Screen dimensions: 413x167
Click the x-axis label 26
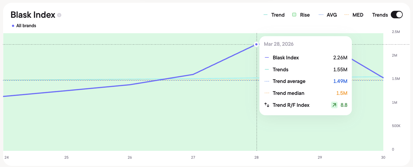pyautogui.click(x=130, y=157)
